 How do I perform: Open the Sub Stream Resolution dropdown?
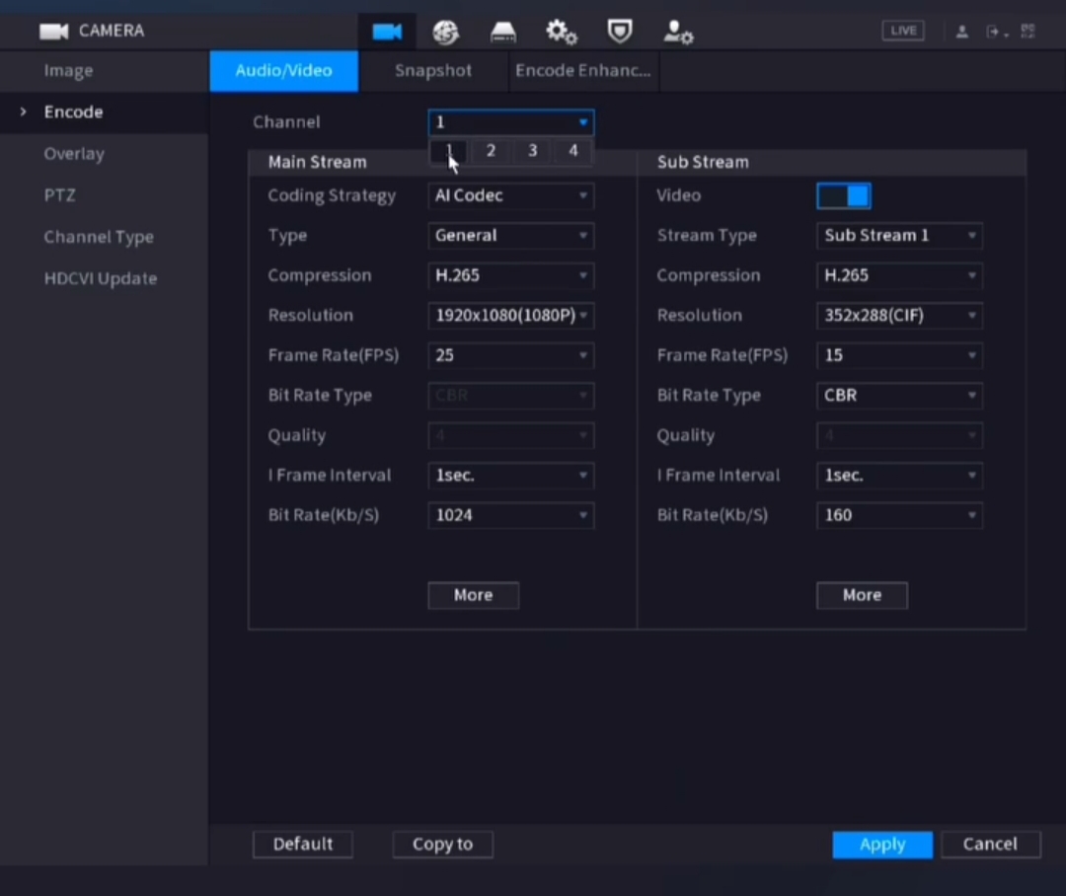click(899, 316)
